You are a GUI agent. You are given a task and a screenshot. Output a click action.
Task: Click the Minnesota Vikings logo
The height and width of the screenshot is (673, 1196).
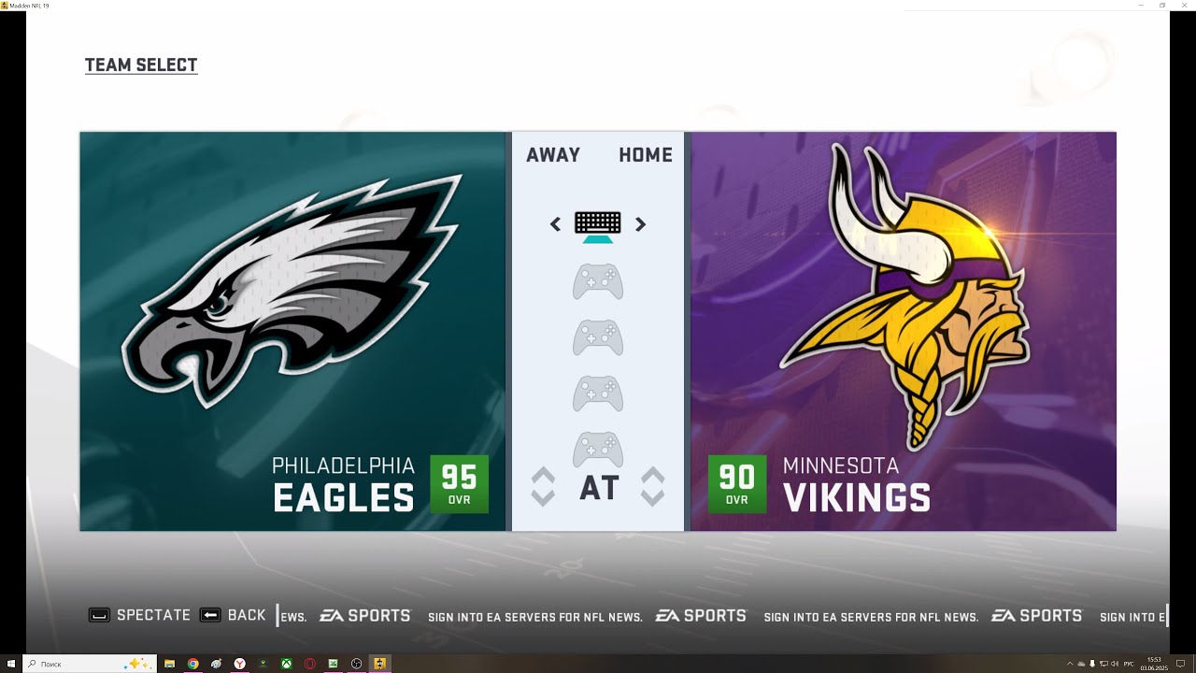coord(905,297)
